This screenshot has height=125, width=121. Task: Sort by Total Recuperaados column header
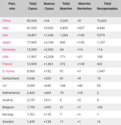[x=107, y=6]
